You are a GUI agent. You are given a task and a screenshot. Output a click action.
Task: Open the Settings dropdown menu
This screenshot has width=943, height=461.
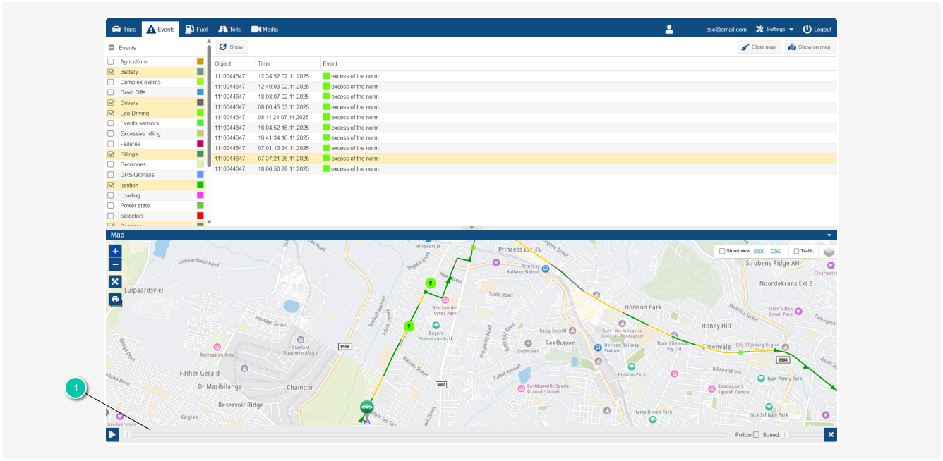pos(774,30)
